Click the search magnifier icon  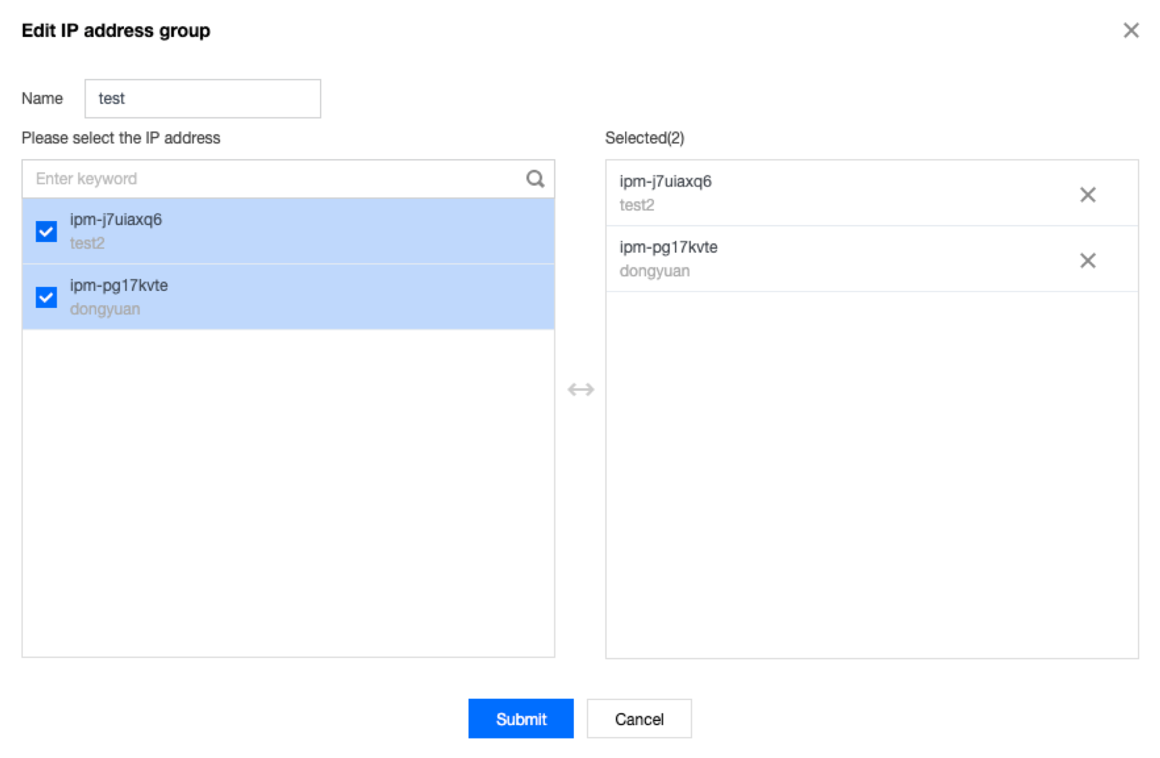tap(535, 179)
